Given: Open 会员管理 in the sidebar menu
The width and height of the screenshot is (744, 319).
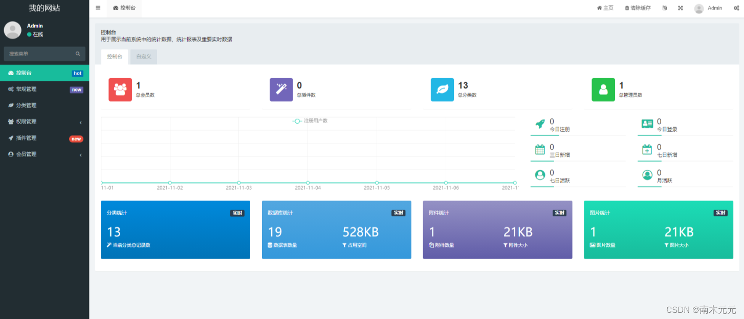Looking at the screenshot, I should tap(45, 154).
